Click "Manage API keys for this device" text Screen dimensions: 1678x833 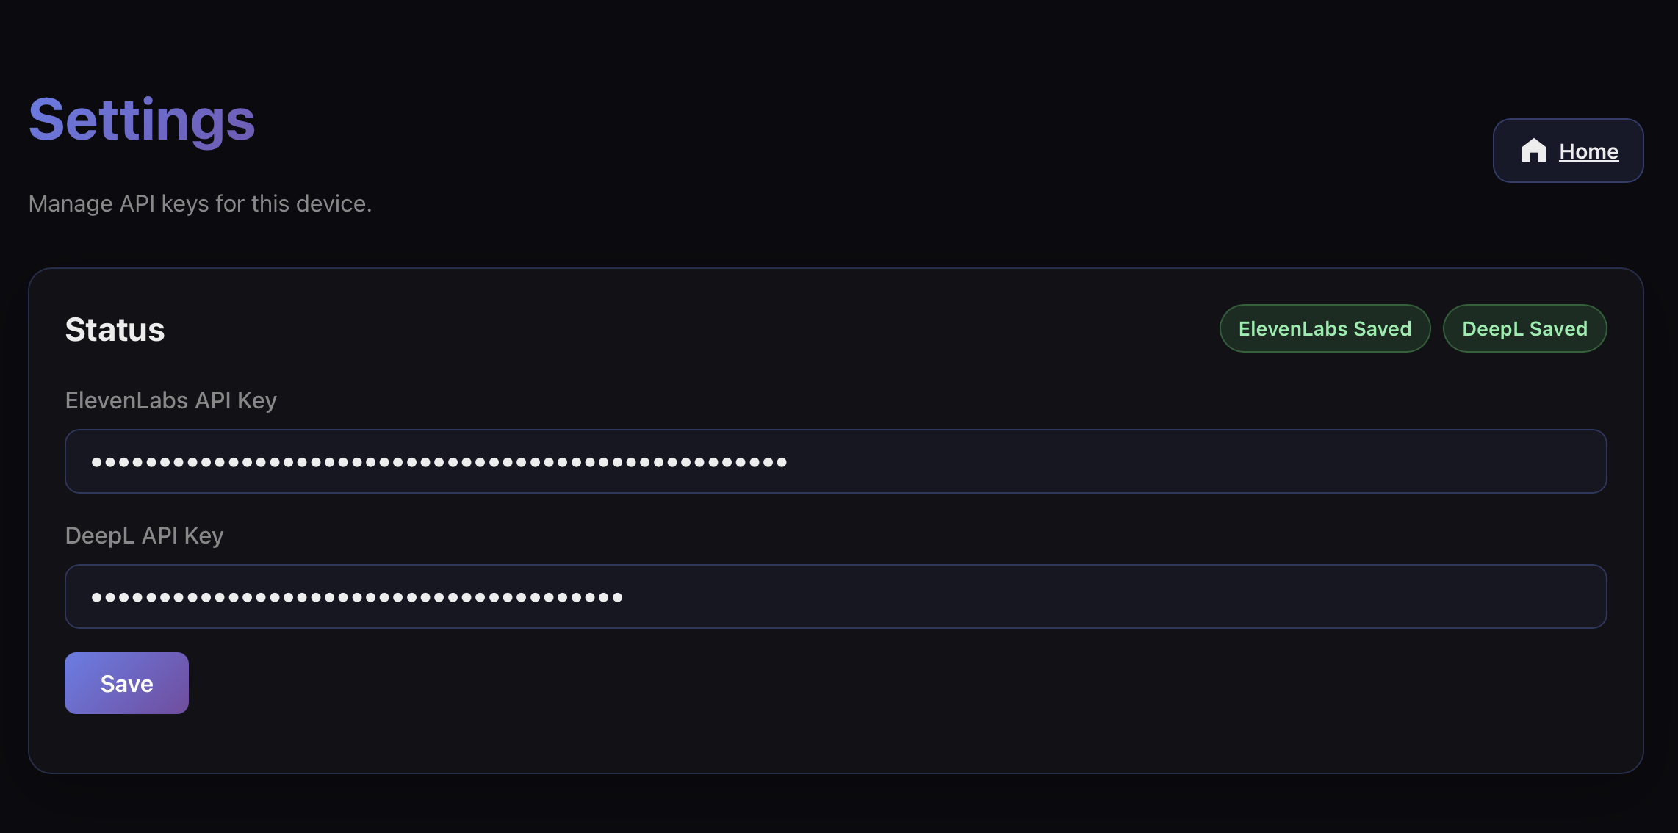(200, 203)
